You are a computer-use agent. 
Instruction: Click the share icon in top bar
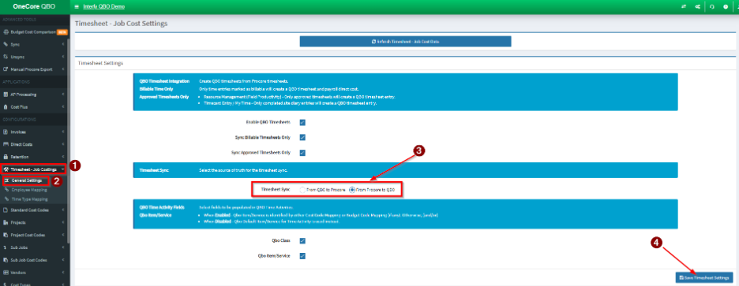click(x=697, y=6)
